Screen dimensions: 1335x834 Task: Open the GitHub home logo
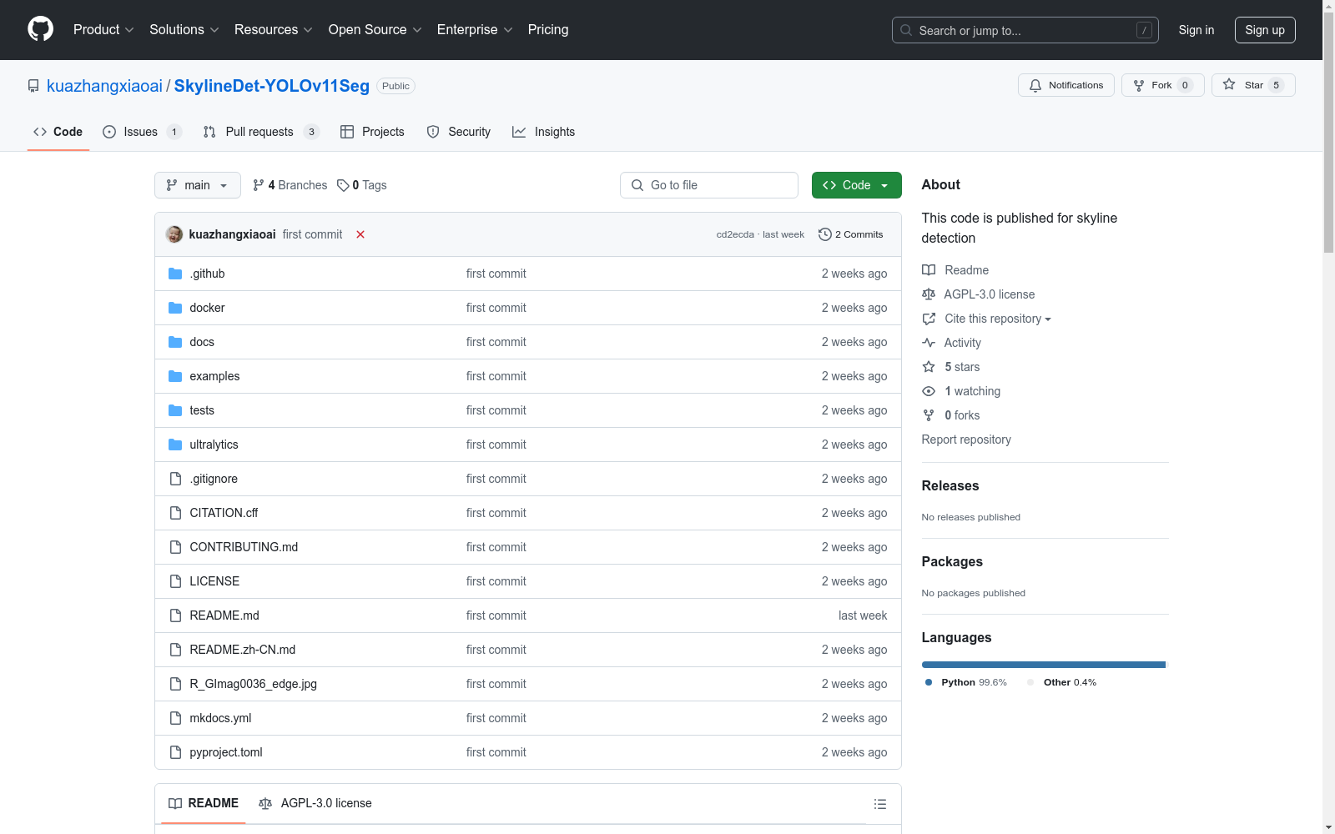click(x=40, y=29)
